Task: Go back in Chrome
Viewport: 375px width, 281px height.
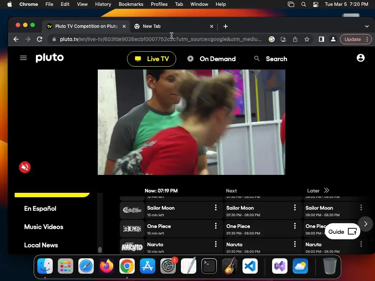Action: click(16, 39)
